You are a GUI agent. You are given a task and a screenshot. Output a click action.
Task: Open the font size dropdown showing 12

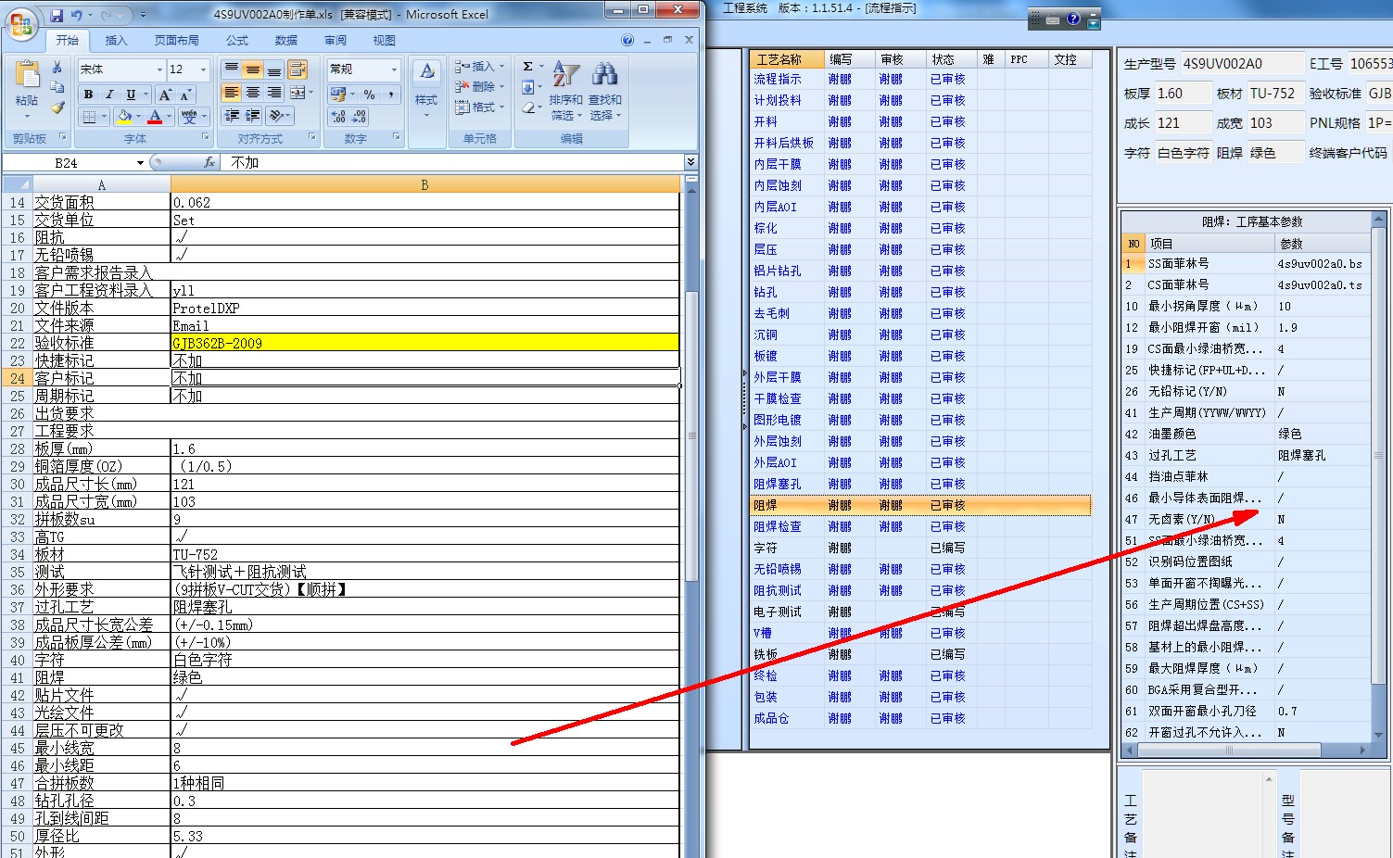[x=204, y=69]
